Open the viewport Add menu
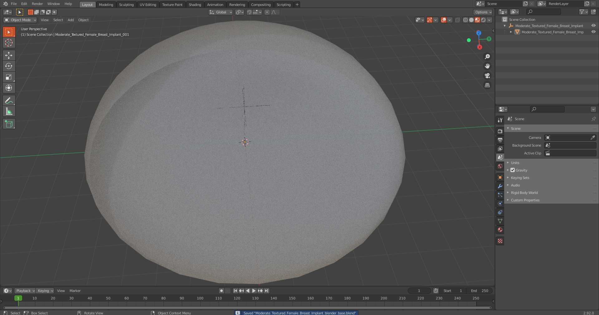 pos(71,20)
